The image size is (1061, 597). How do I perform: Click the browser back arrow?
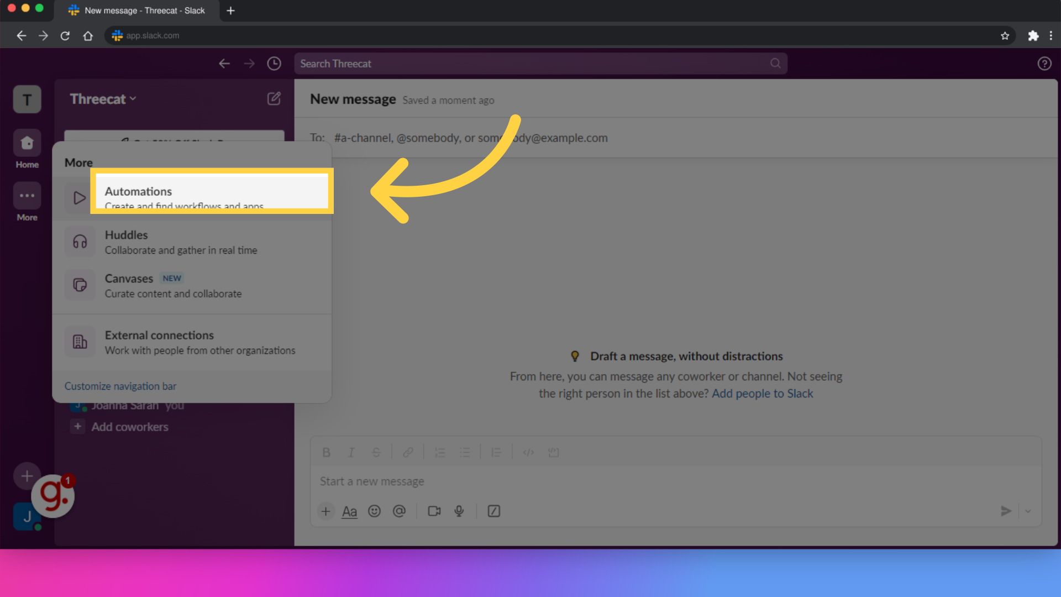[x=22, y=36]
